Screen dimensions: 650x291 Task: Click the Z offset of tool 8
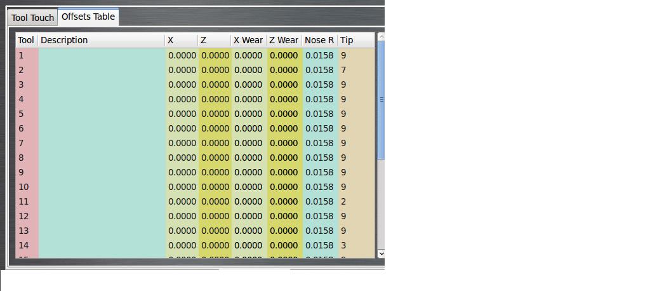click(x=215, y=158)
